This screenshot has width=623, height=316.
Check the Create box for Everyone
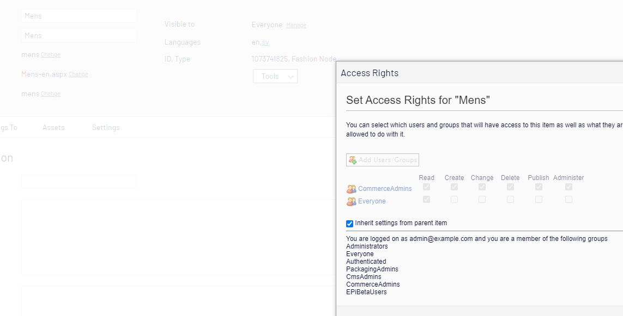[454, 200]
